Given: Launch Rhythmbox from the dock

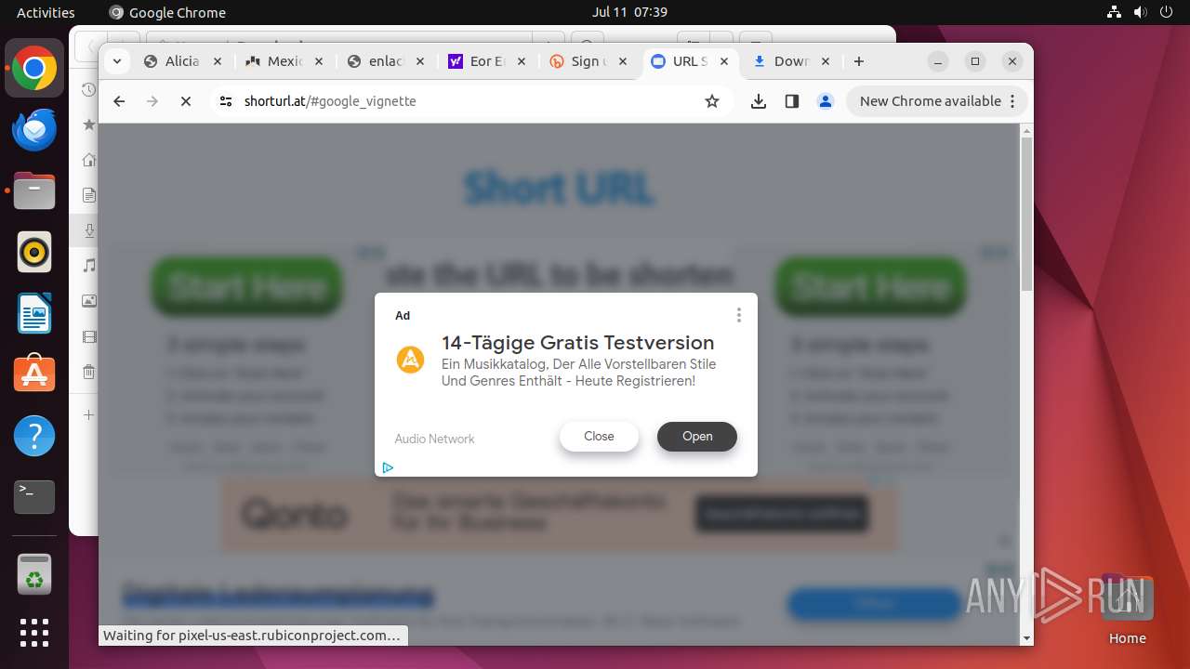Looking at the screenshot, I should coord(34,253).
